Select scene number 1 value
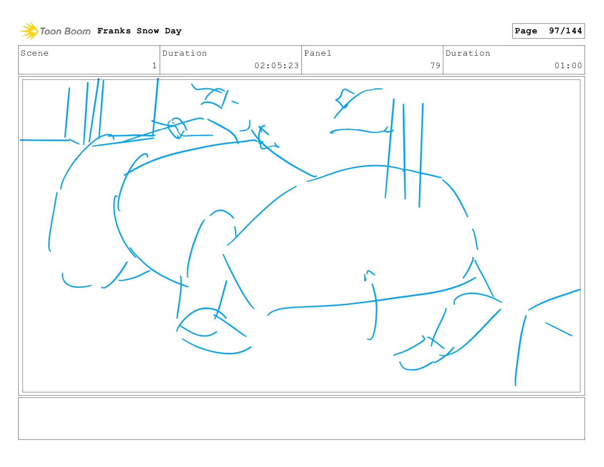This screenshot has width=604, height=467. pyautogui.click(x=154, y=66)
